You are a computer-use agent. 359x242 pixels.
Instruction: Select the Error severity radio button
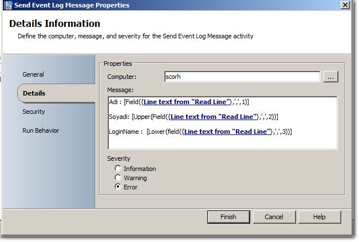click(118, 187)
